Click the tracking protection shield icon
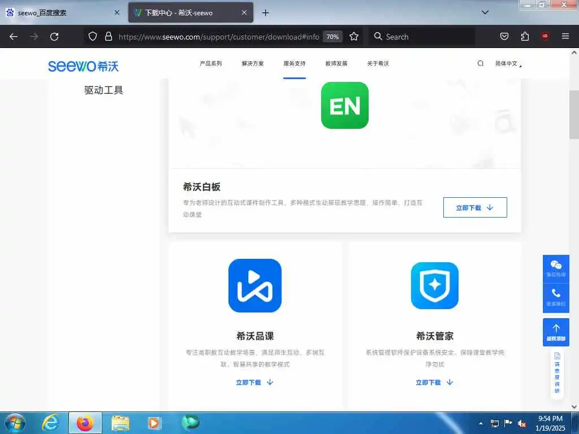579x434 pixels. point(93,37)
